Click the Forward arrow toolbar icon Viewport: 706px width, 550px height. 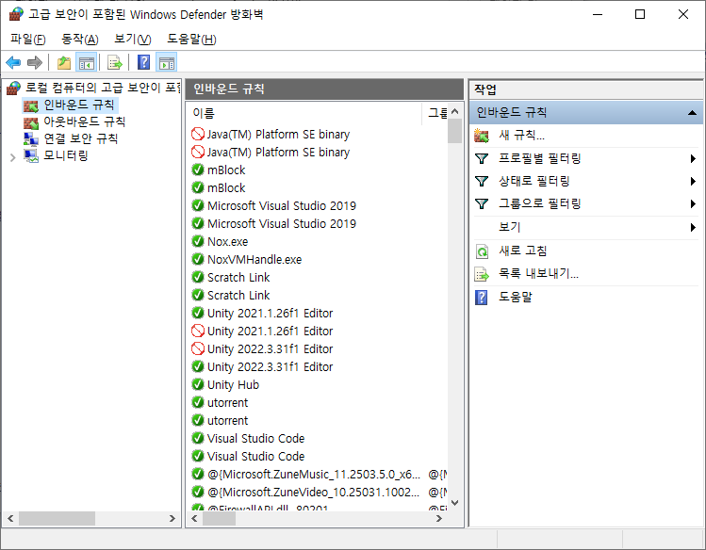tap(35, 62)
